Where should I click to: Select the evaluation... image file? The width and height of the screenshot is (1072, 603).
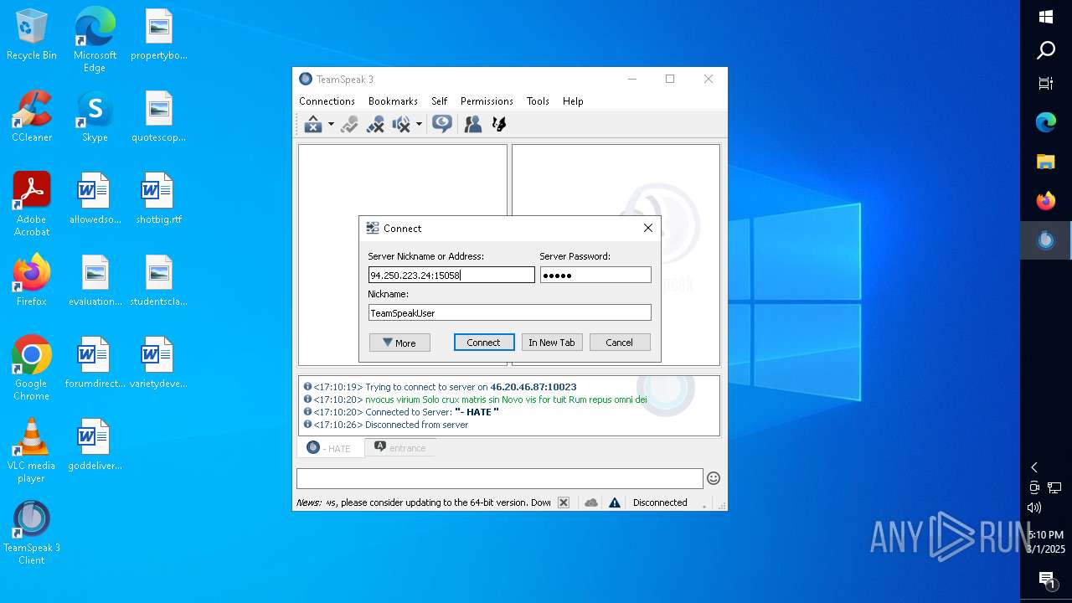[95, 281]
